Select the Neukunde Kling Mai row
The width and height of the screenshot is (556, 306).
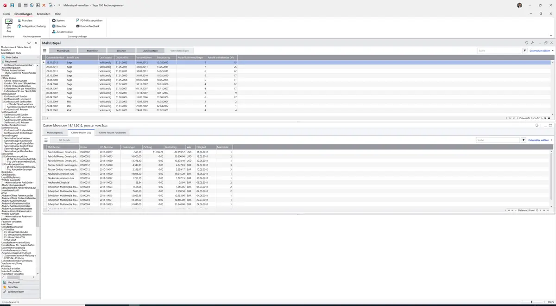tap(297, 183)
